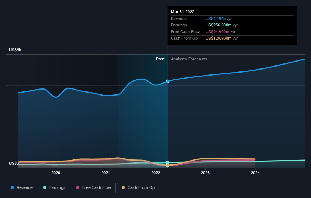
Task: Toggle the Revenue legend button
Action: 22,188
